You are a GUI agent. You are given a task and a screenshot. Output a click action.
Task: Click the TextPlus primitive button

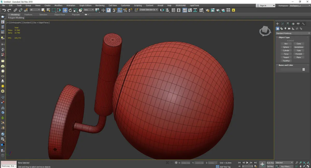286,61
